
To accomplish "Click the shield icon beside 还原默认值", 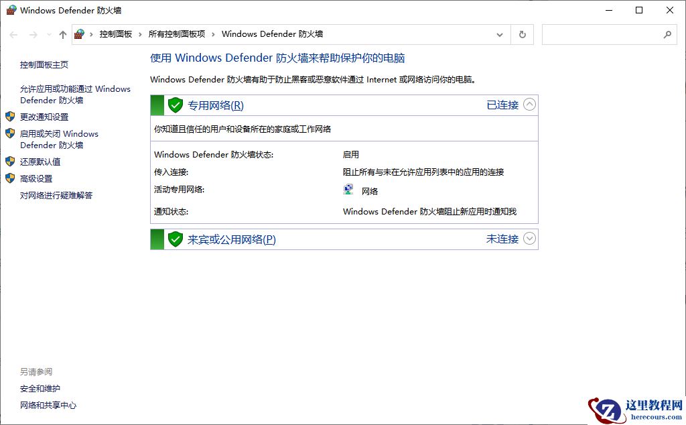I will click(9, 162).
